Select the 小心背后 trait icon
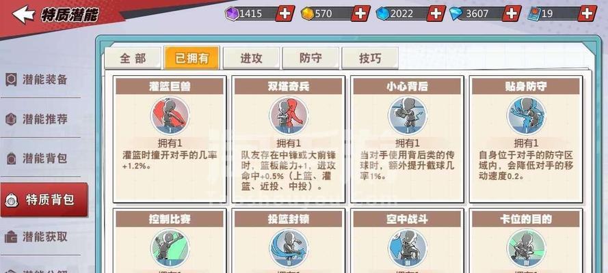 tap(407, 115)
